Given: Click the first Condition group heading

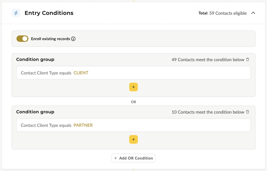Looking at the screenshot, I should click(35, 59).
